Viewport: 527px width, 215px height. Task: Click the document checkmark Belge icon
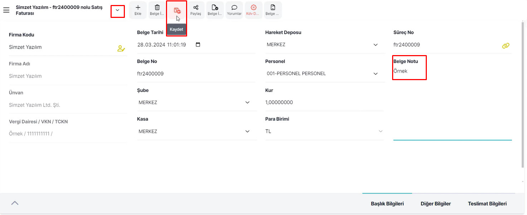[x=215, y=10]
